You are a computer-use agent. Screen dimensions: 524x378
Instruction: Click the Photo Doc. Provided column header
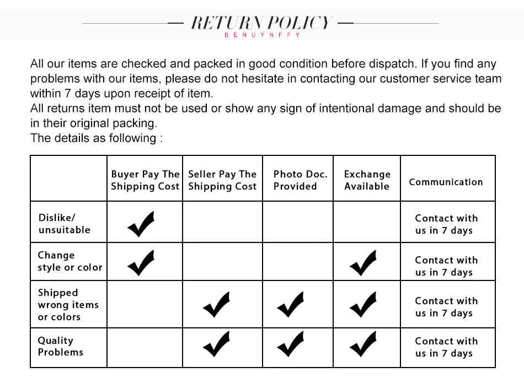pos(300,180)
